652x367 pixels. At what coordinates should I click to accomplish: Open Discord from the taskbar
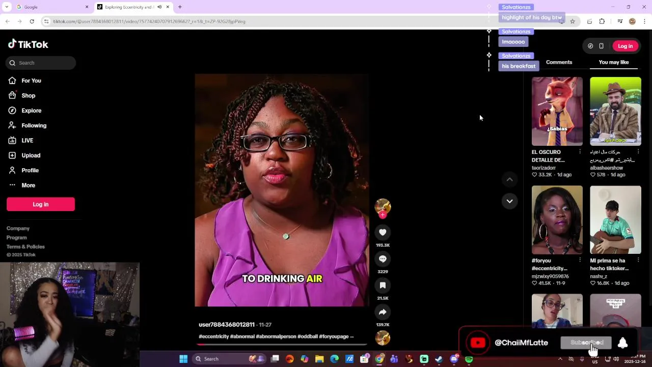454,359
